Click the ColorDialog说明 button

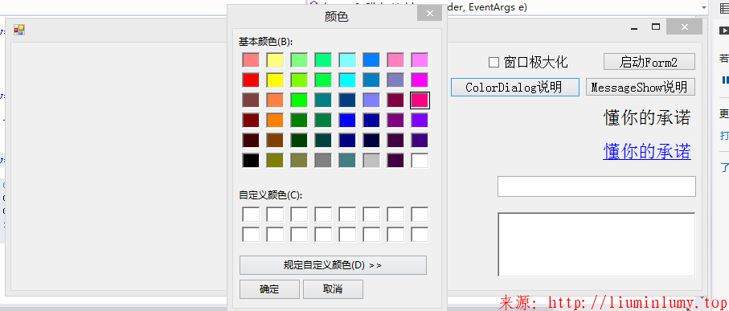pos(514,87)
